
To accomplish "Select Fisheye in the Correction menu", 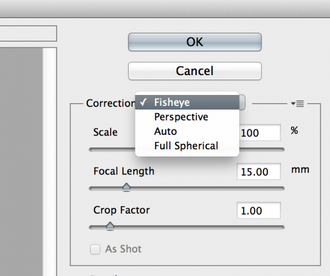I will point(172,103).
